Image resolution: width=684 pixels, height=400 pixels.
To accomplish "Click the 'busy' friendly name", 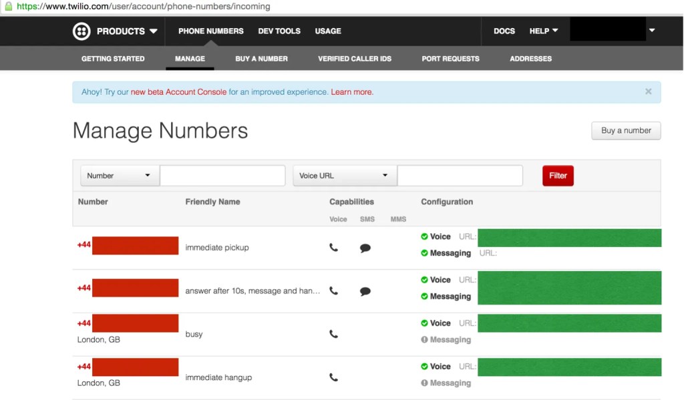I will pos(194,334).
